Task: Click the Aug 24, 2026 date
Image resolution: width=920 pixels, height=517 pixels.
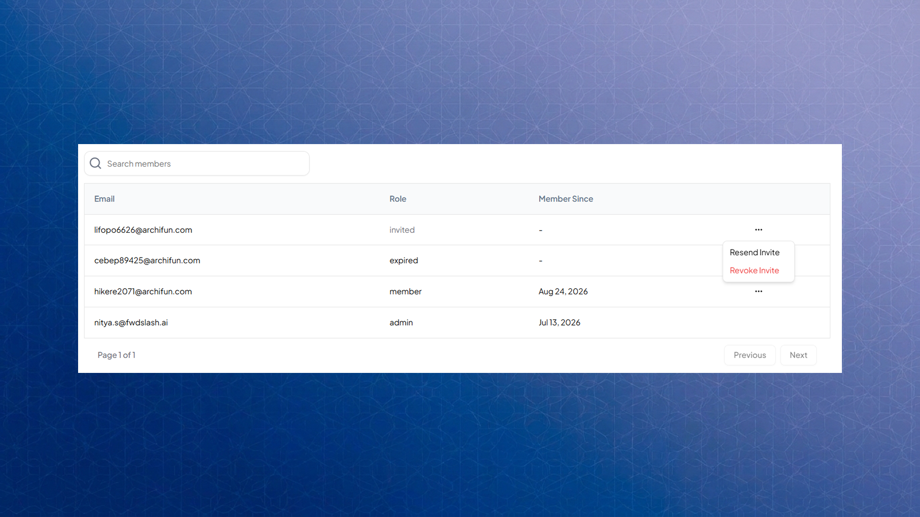Action: pos(563,292)
